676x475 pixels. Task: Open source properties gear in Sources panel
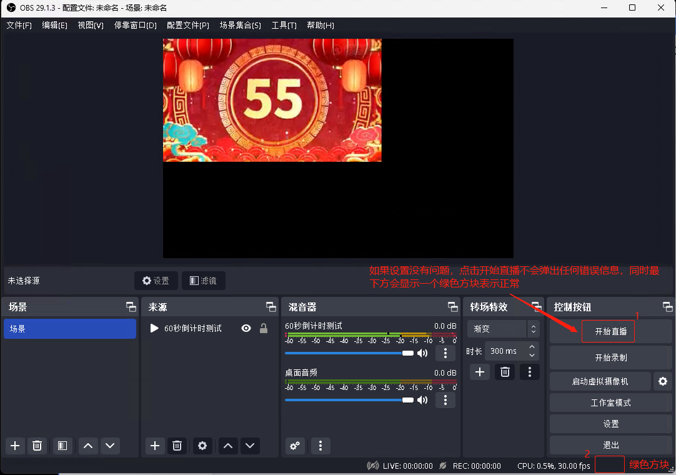202,446
